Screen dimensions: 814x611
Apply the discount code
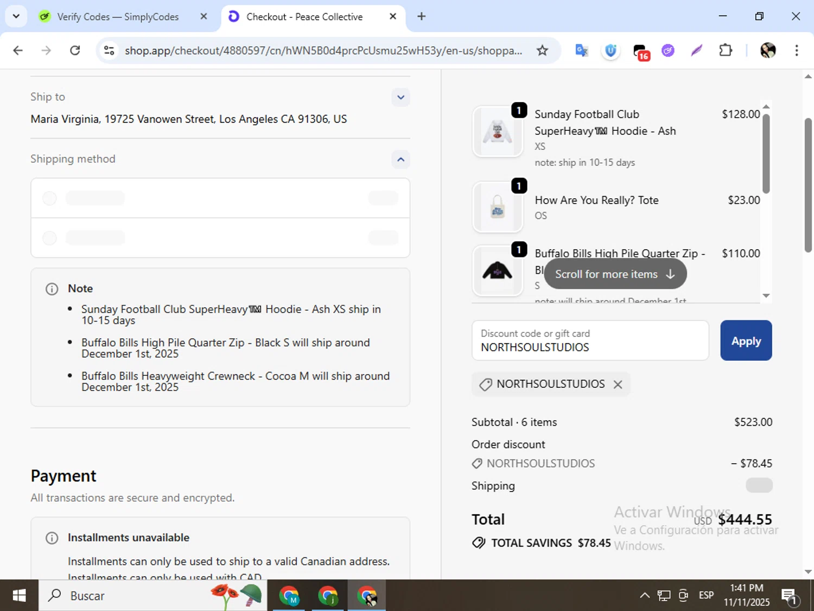click(x=746, y=341)
